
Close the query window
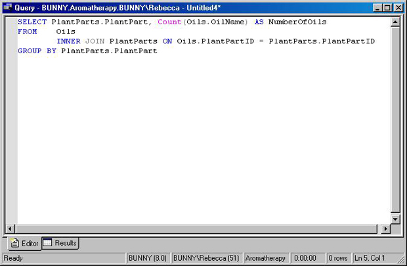(x=398, y=8)
